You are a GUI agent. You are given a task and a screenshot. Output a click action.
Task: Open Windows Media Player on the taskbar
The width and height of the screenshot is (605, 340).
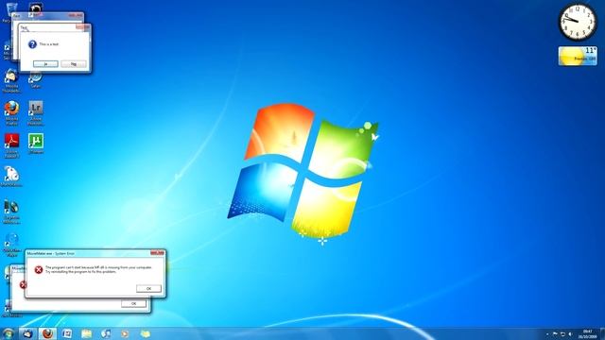(x=125, y=333)
